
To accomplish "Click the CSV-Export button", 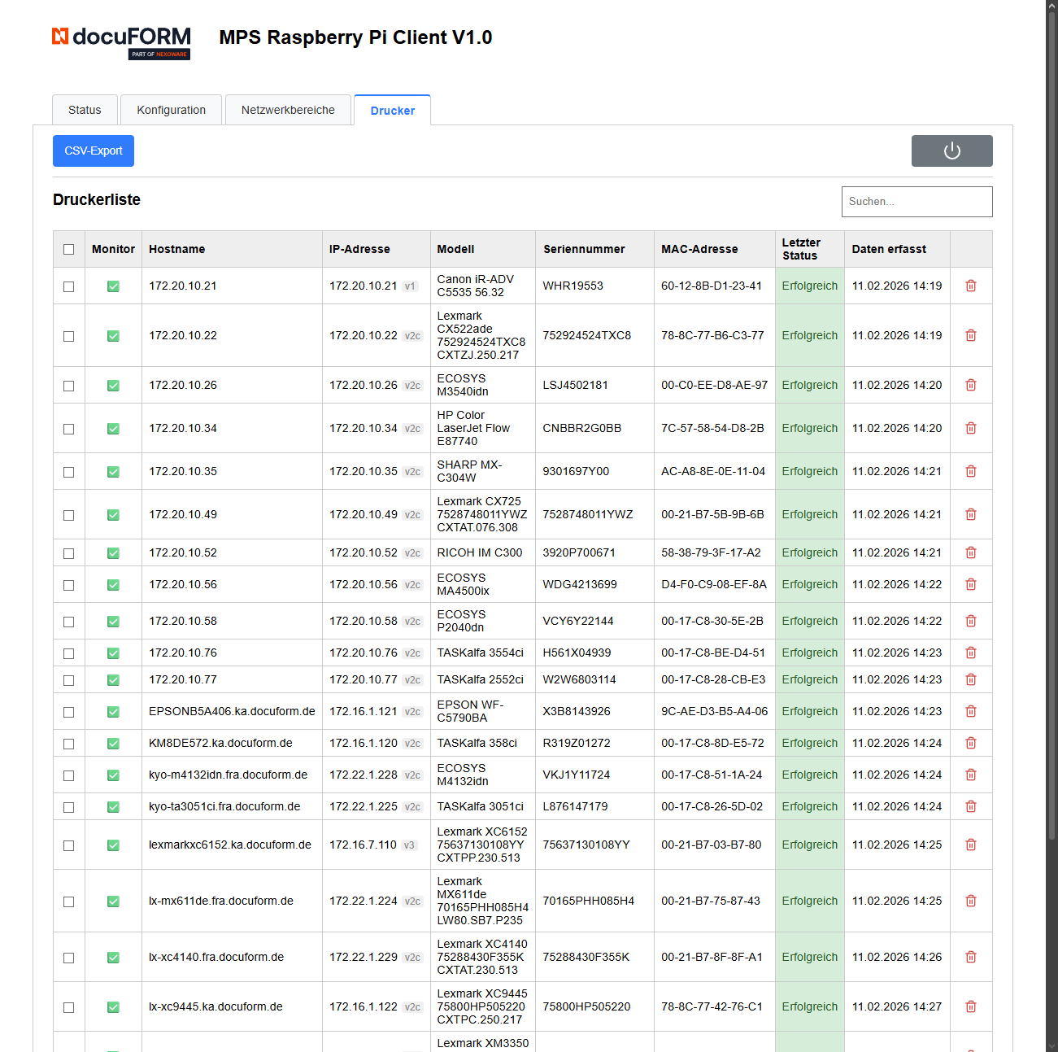I will pos(93,151).
